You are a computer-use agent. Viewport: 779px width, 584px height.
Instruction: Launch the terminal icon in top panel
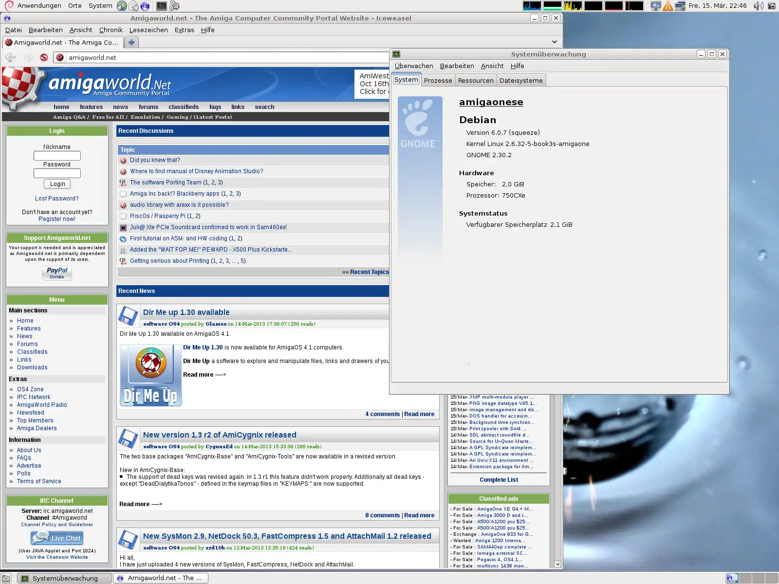point(162,6)
